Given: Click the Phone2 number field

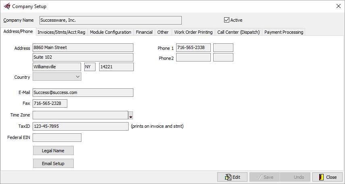Looking at the screenshot, I should click(x=193, y=57).
